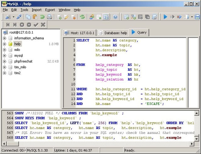Click the edit database pencil icon
This screenshot has width=201, height=154.
(x=66, y=17)
